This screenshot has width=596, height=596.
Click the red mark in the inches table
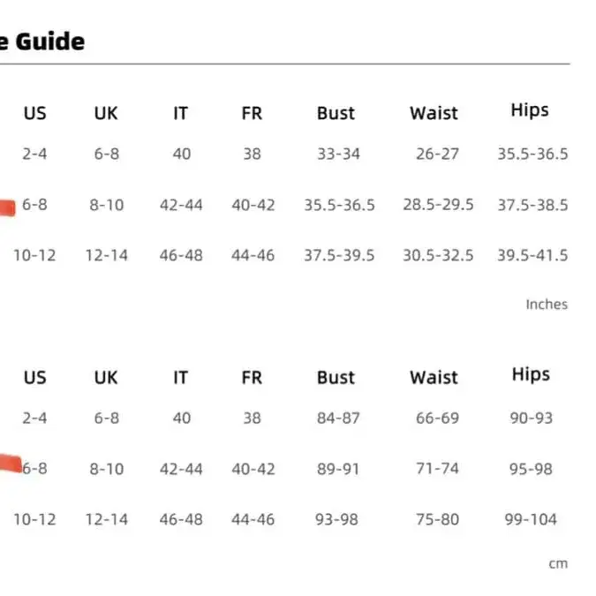[x=7, y=208]
